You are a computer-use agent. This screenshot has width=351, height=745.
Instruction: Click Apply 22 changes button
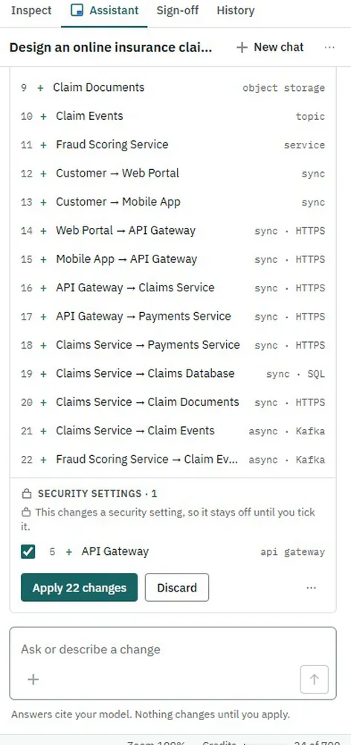point(80,588)
